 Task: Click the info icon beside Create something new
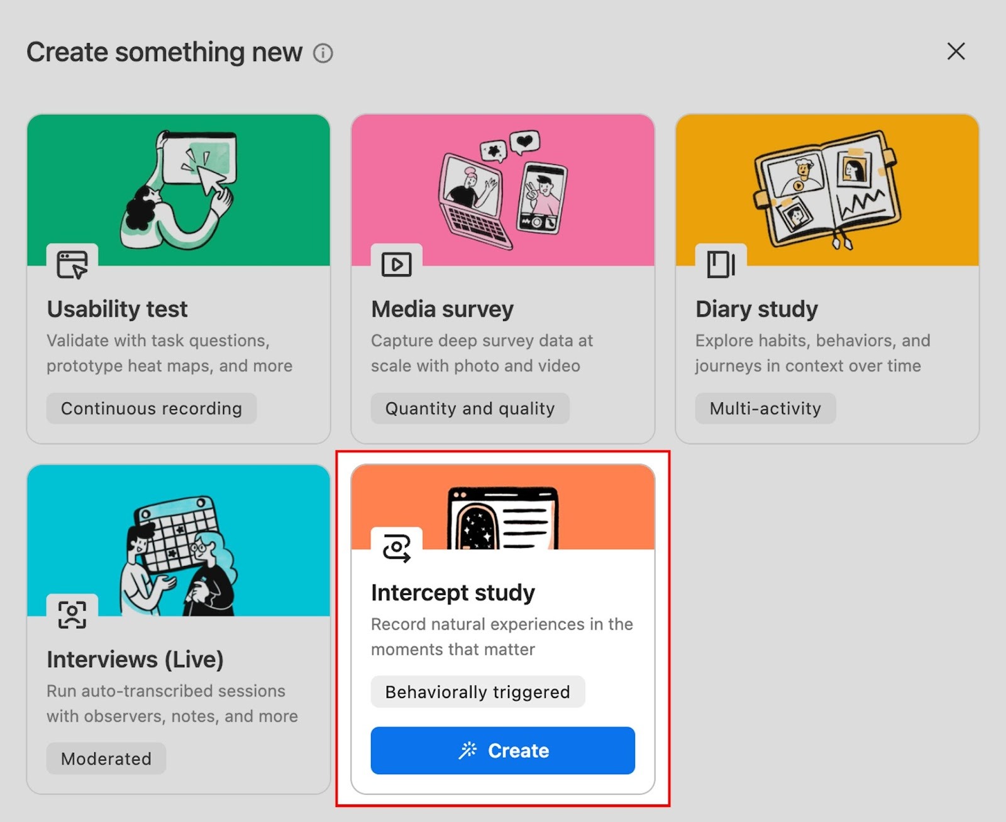click(x=323, y=53)
